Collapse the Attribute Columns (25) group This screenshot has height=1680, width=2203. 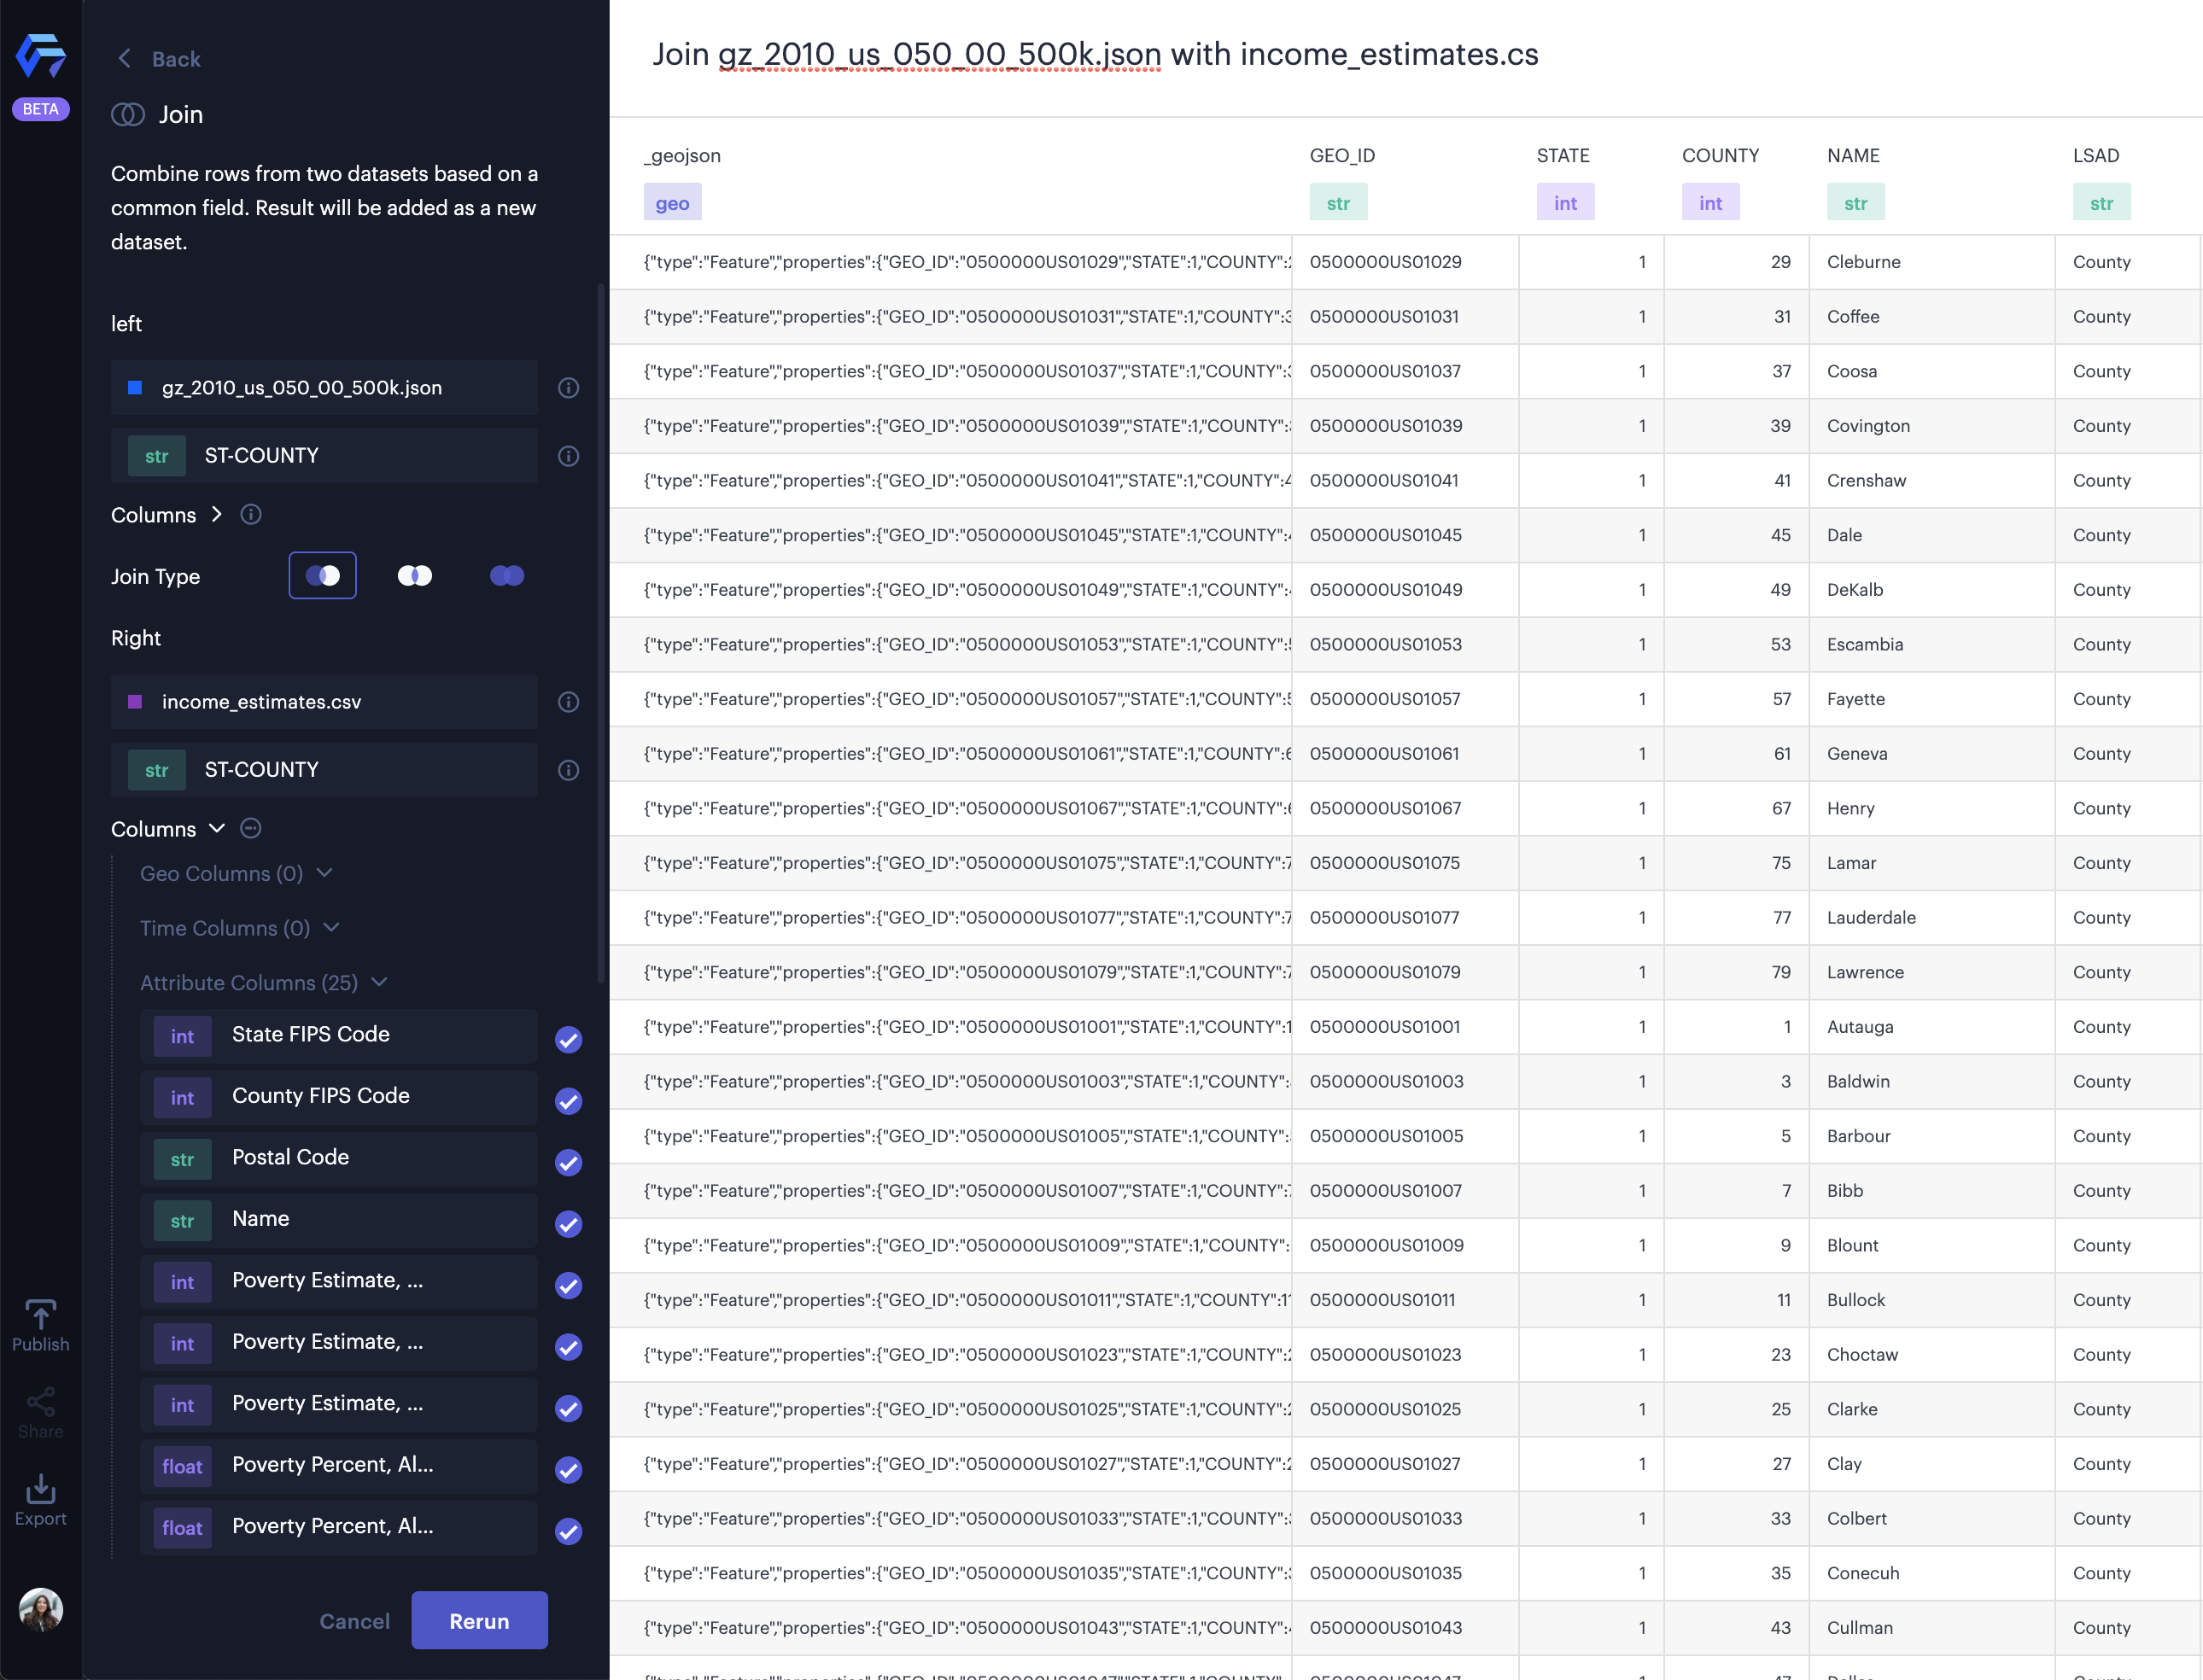point(379,982)
